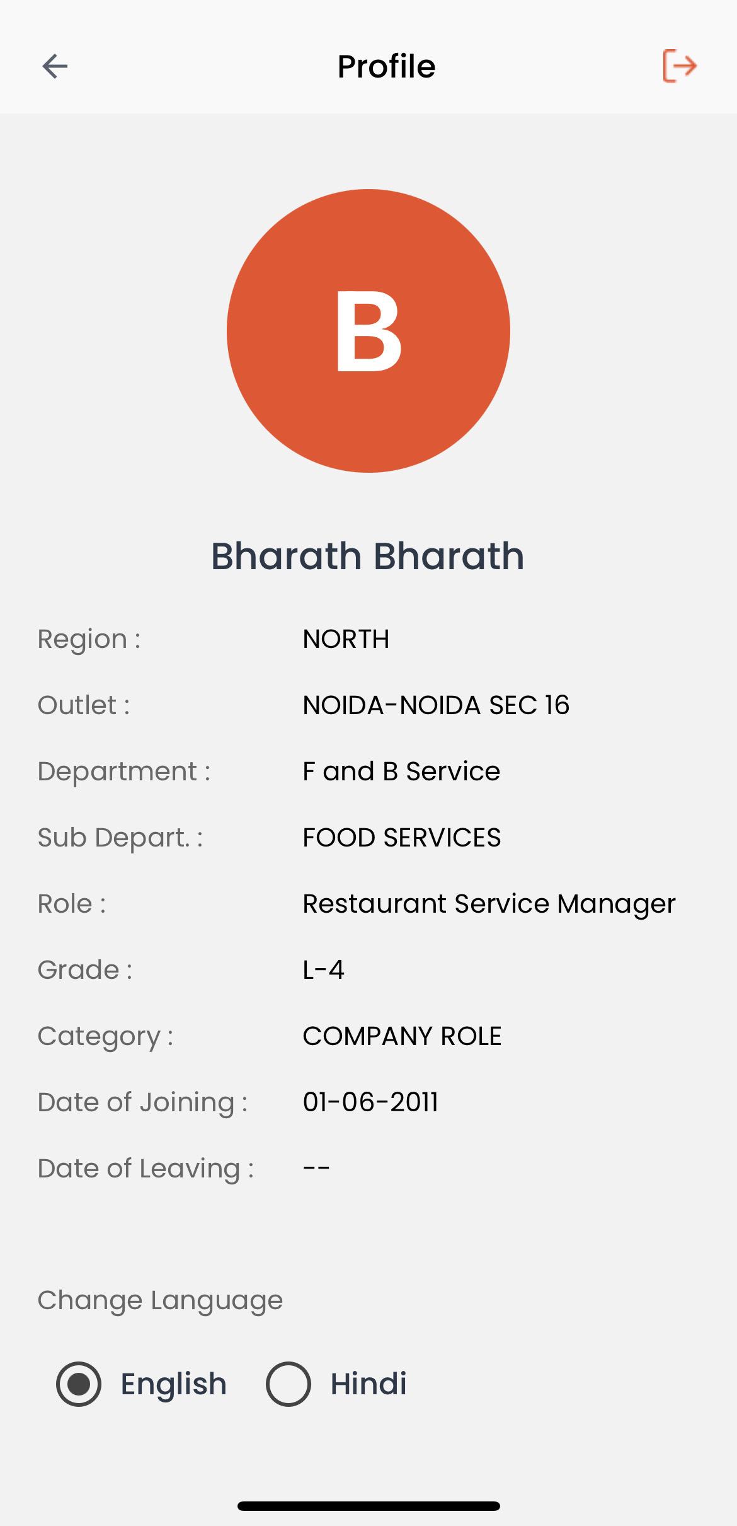
Task: Click the orange logout icon
Action: coord(680,66)
